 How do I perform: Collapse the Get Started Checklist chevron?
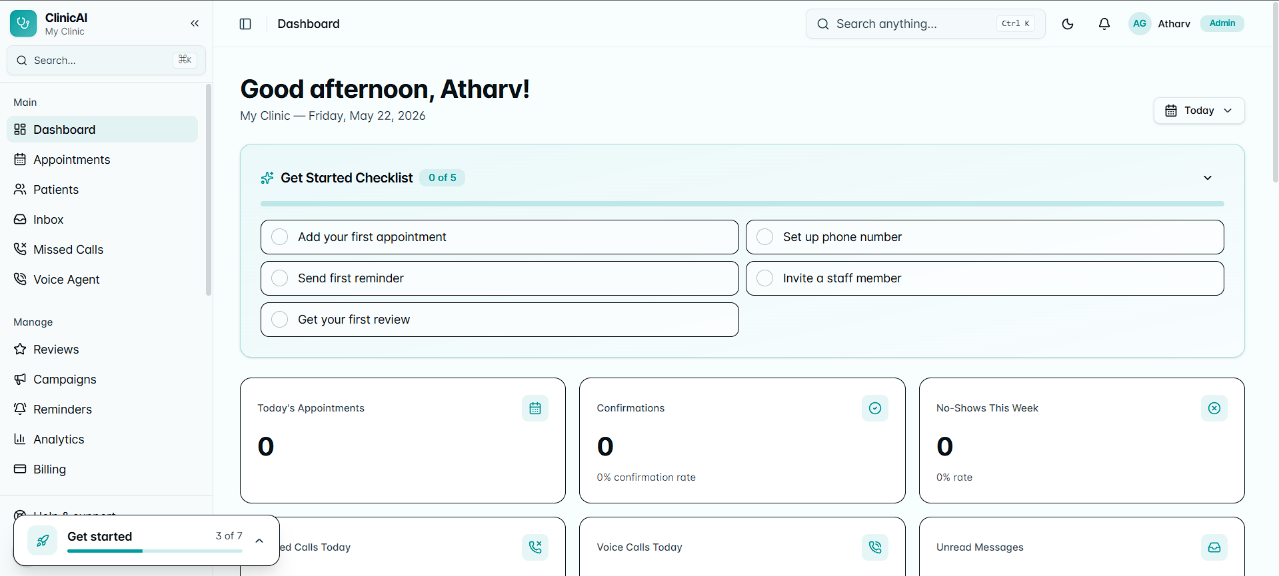click(x=1208, y=178)
